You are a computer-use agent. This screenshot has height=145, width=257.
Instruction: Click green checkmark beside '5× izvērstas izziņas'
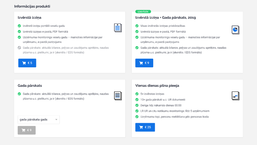[x=137, y=94]
